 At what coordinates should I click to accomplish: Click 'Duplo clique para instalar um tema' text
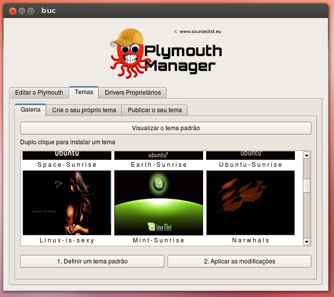[x=68, y=142]
